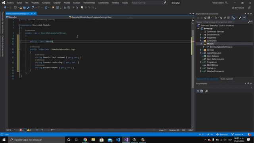
Task: Click the BeersApi repository in status bar
Action: coord(222,135)
